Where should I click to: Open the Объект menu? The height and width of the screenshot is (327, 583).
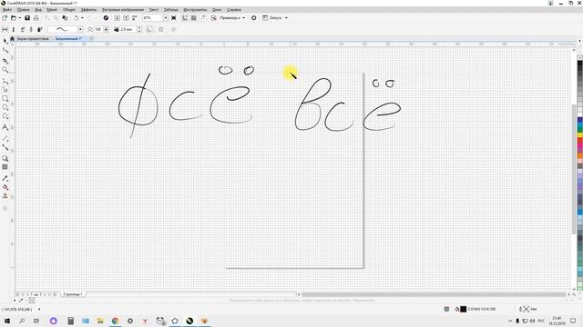click(69, 10)
